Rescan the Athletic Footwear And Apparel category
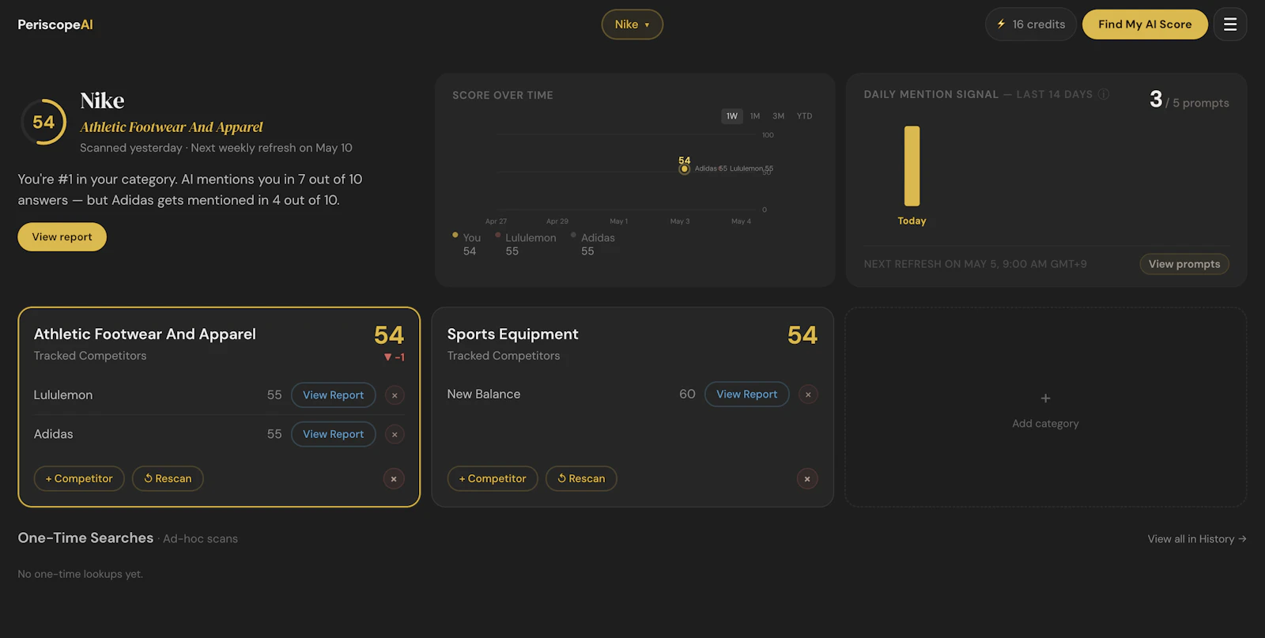This screenshot has height=638, width=1265. [168, 478]
